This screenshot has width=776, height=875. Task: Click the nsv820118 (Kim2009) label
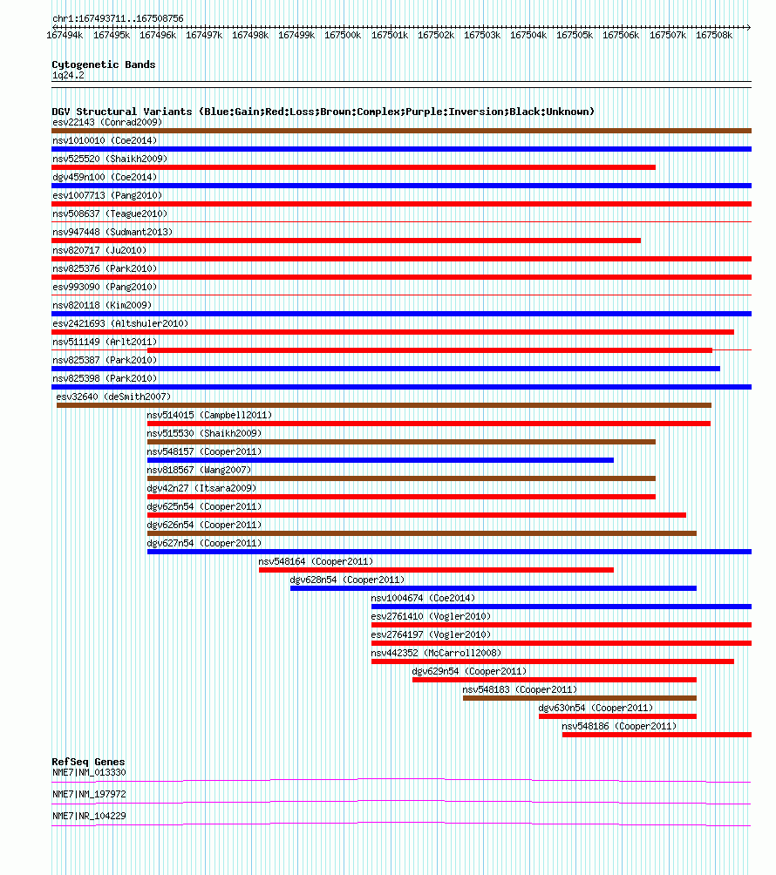click(102, 305)
